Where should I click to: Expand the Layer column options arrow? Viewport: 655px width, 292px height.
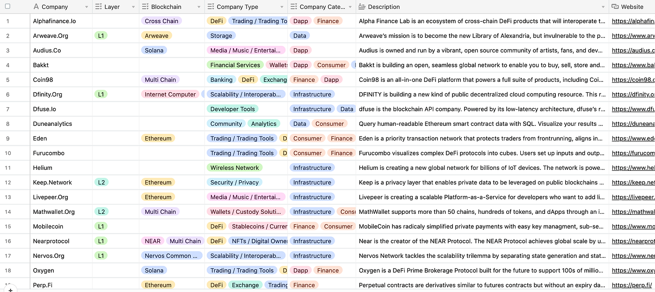click(x=133, y=7)
